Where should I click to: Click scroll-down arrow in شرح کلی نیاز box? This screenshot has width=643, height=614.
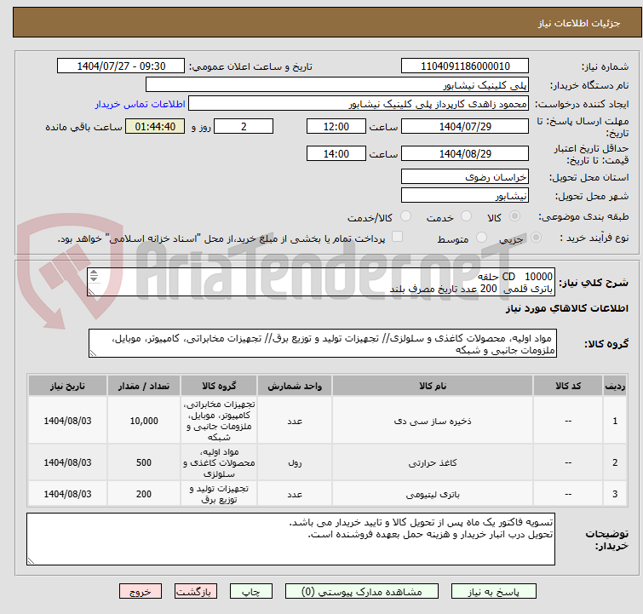click(94, 279)
